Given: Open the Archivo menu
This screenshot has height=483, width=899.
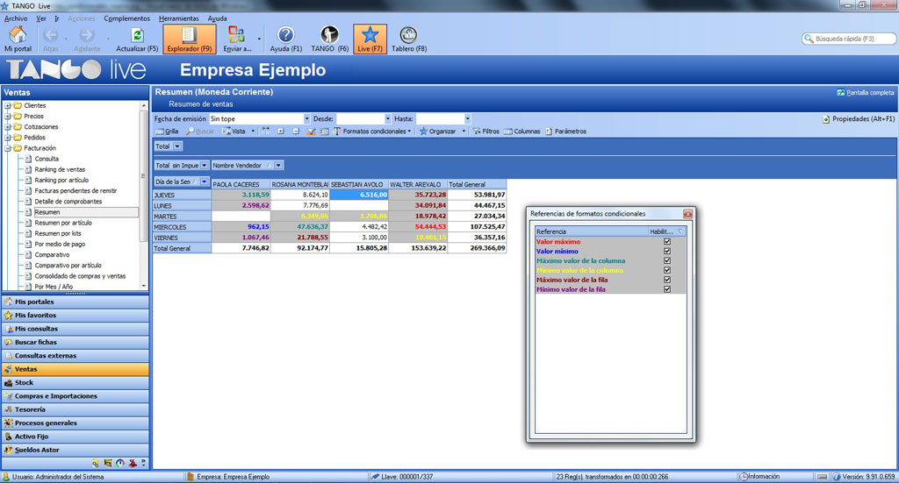Looking at the screenshot, I should pos(16,18).
